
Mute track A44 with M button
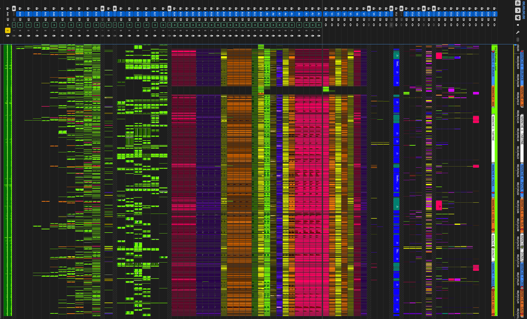20,25
